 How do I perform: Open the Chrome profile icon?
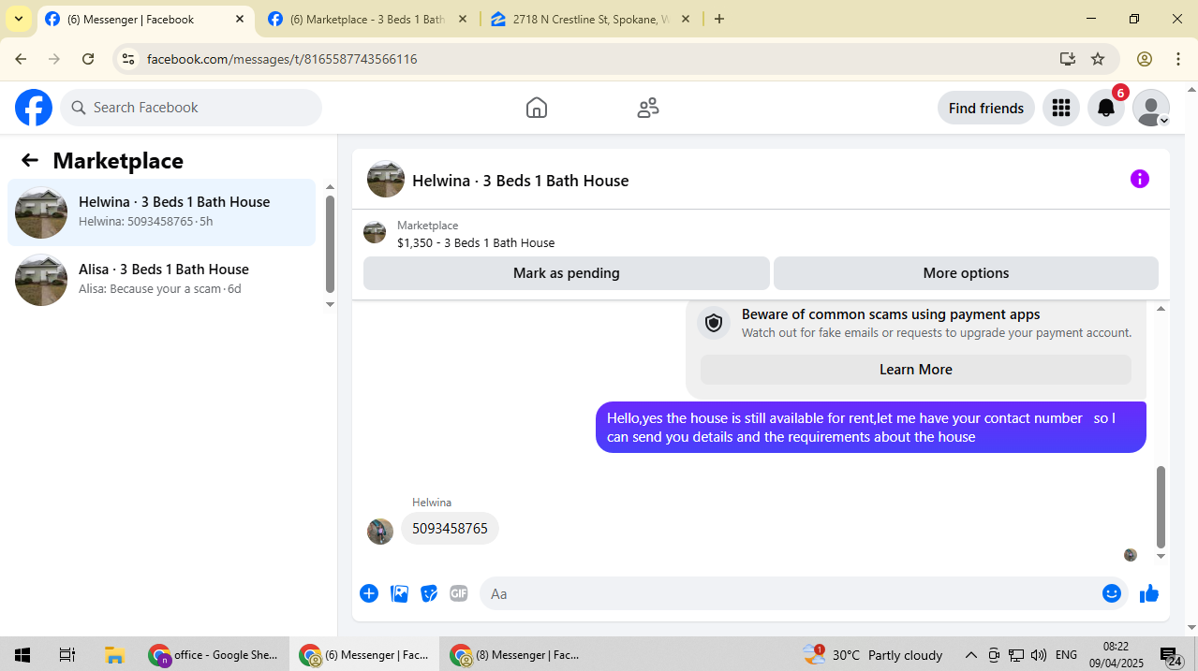click(x=1145, y=59)
